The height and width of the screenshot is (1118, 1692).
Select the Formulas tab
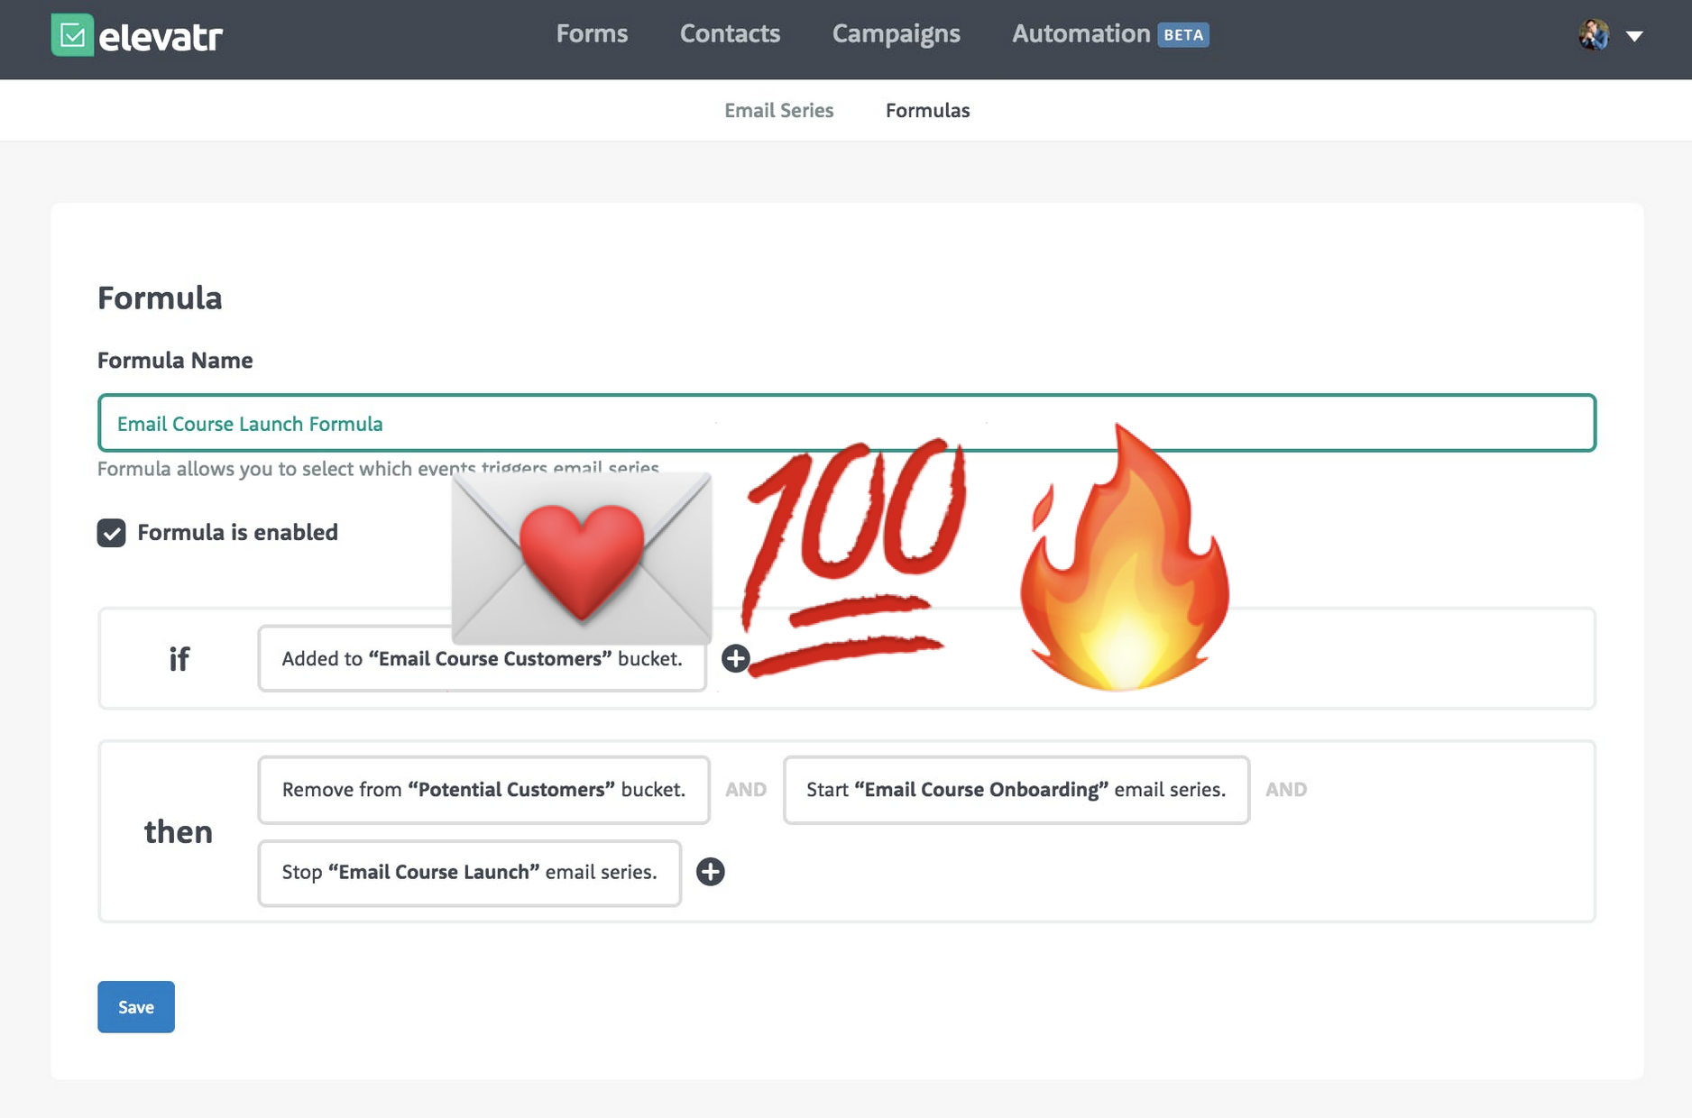coord(927,110)
